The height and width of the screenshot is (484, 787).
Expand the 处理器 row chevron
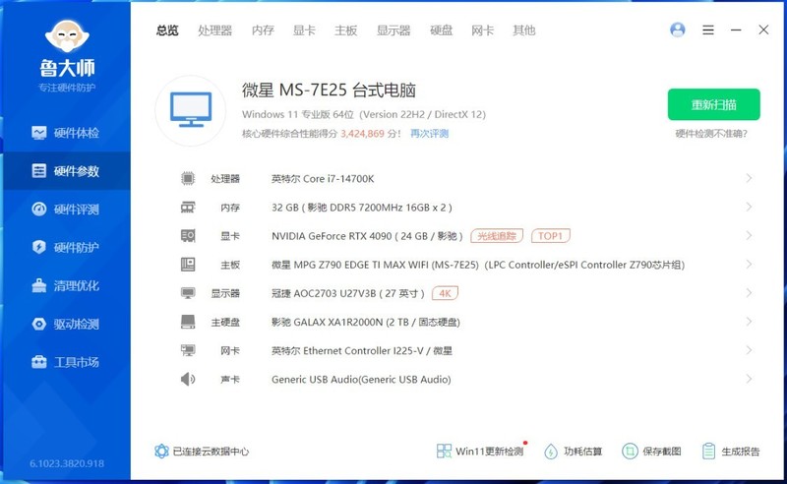(749, 178)
